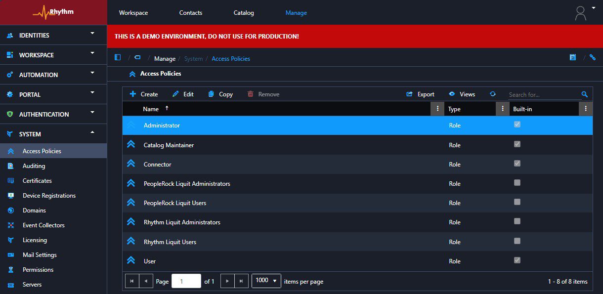Screen dimensions: 603x294
Task: Expand the IDENTITIES sidebar section
Action: 53,35
